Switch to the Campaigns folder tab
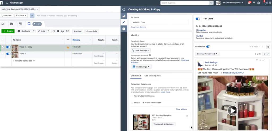 (12, 24)
